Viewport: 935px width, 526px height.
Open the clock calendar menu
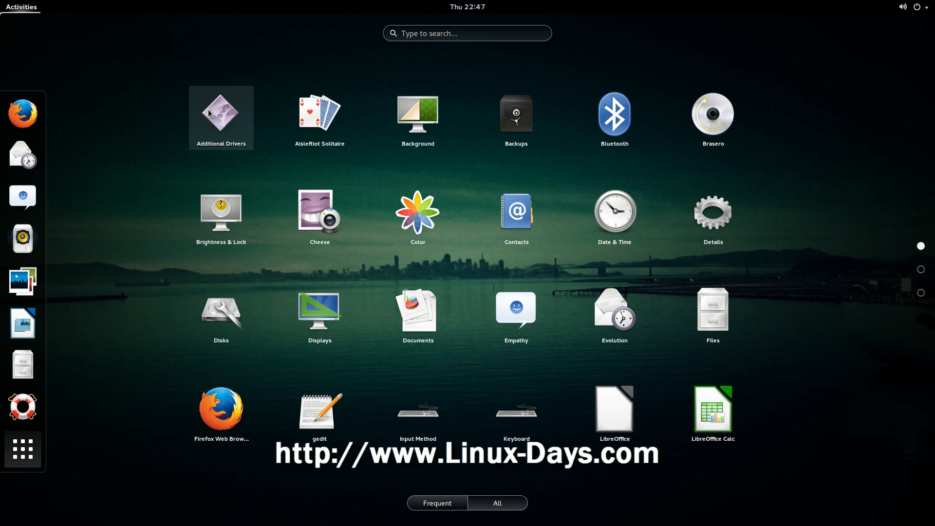[x=467, y=7]
